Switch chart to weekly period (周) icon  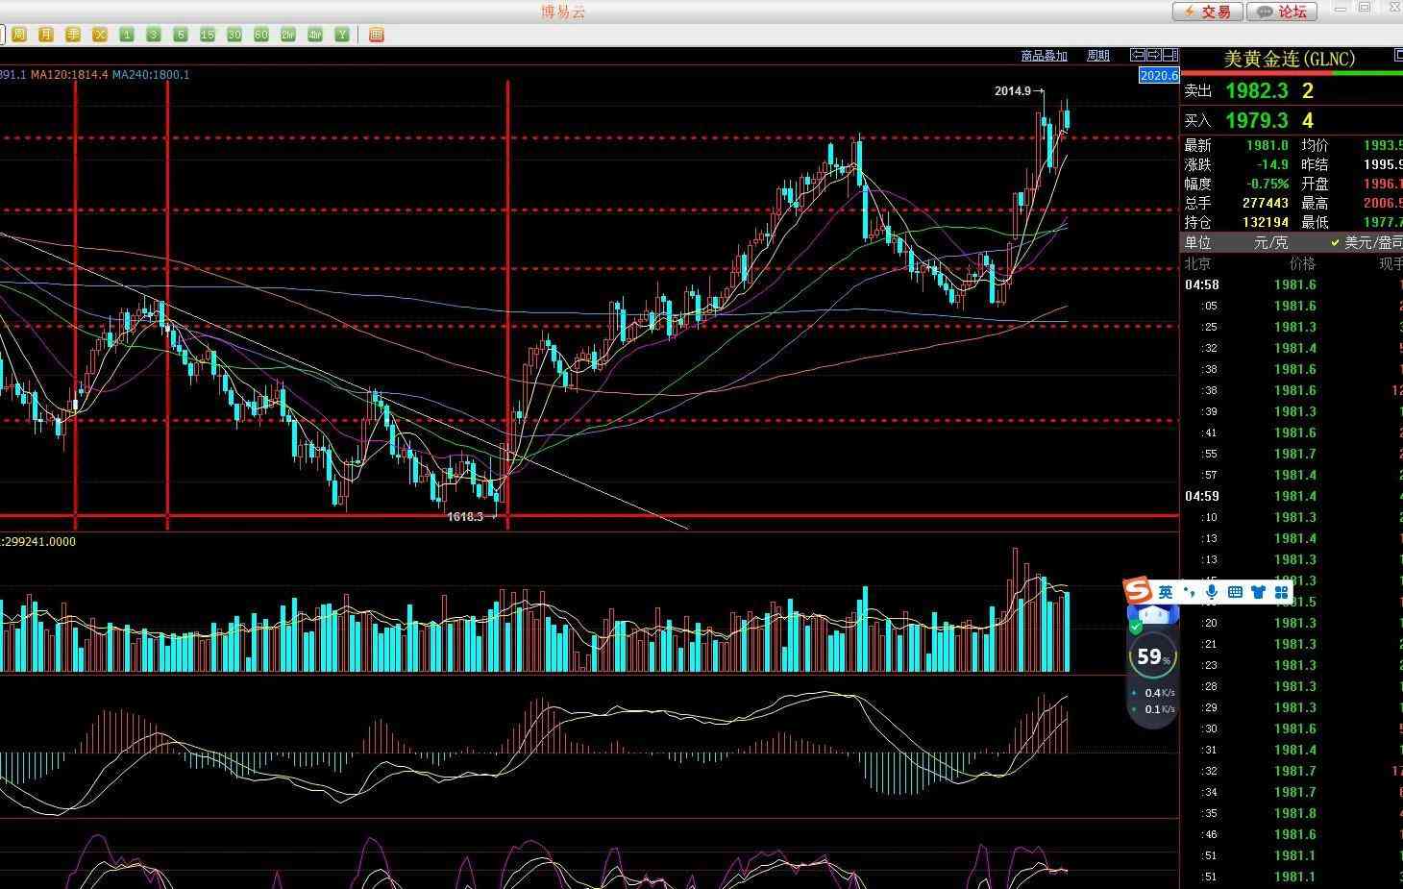point(18,35)
